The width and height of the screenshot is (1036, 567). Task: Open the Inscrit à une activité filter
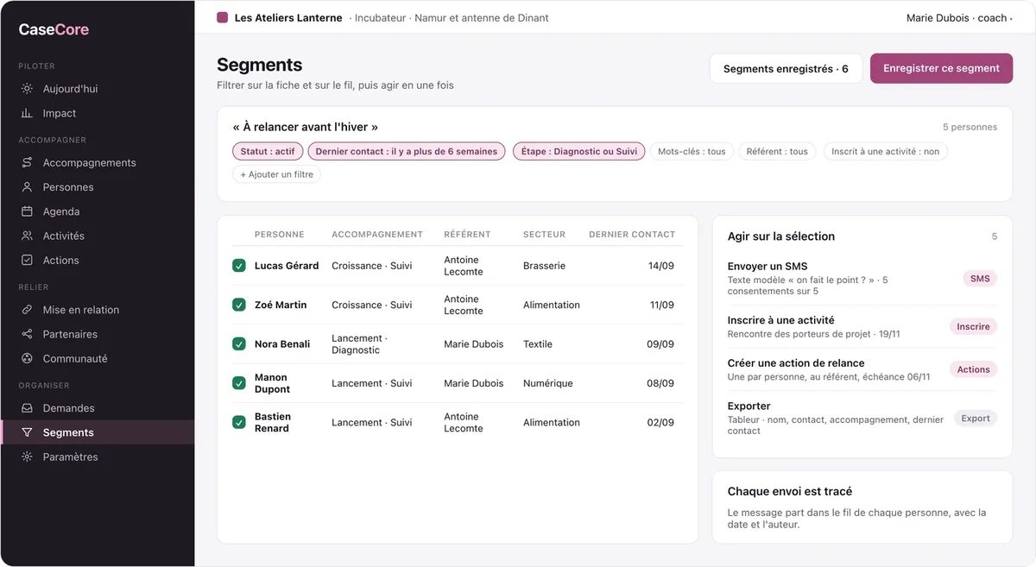[x=885, y=151]
